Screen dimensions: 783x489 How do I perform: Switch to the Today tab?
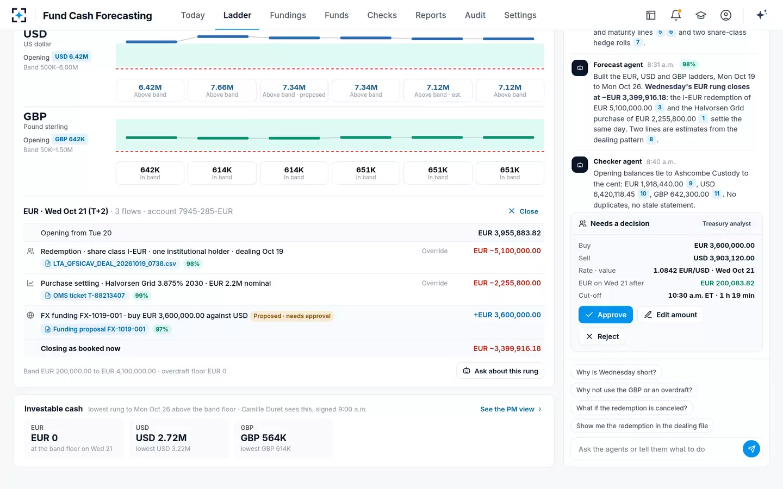click(193, 15)
